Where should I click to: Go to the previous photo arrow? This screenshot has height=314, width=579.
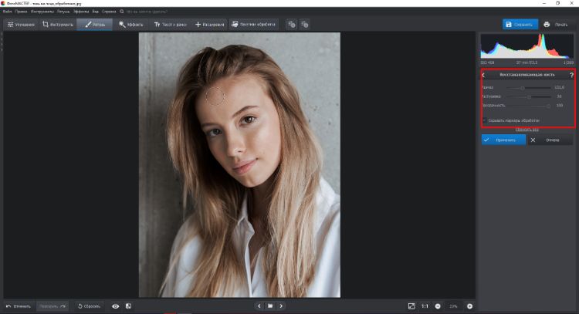pyautogui.click(x=259, y=306)
